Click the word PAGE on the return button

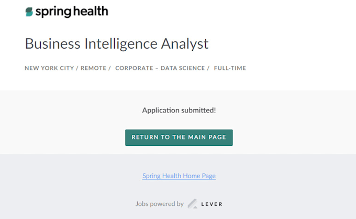217,137
